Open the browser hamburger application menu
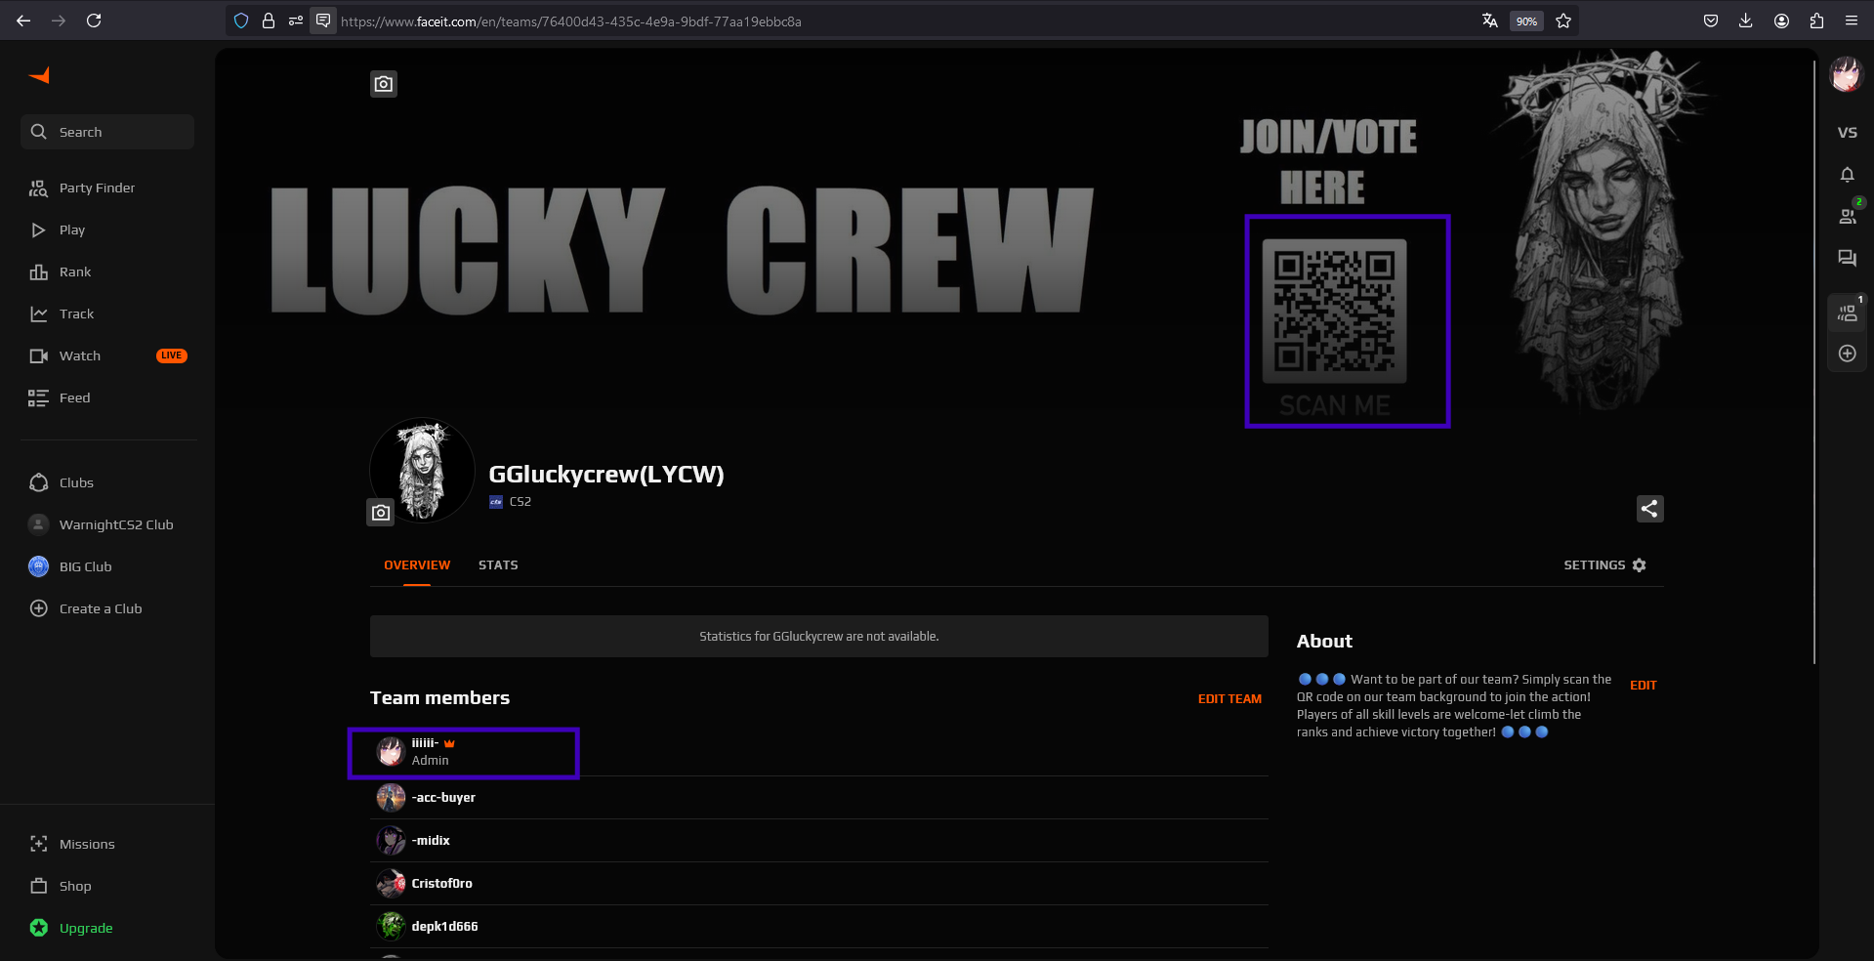Viewport: 1874px width, 961px height. (x=1852, y=21)
